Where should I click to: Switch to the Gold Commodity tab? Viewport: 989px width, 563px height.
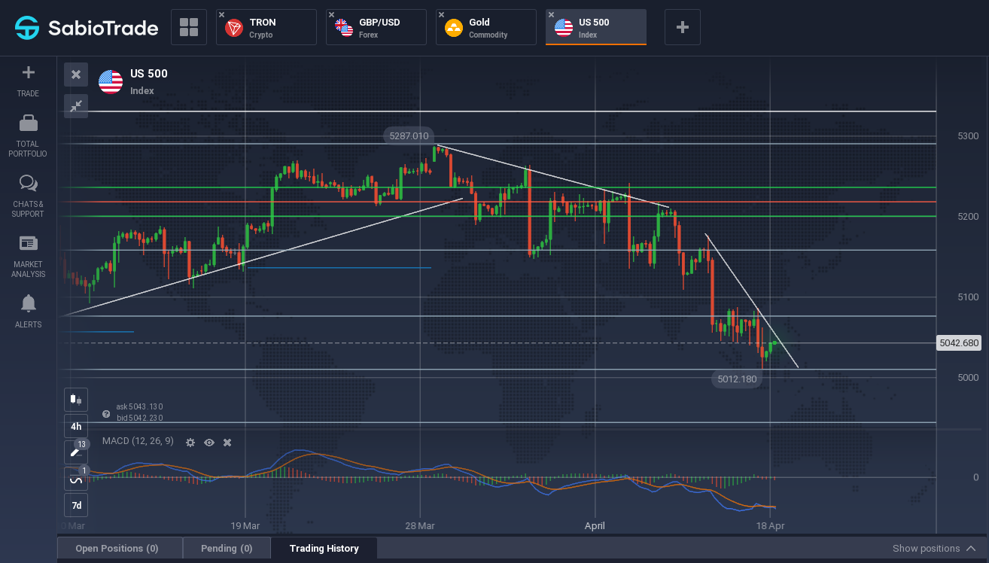point(486,28)
